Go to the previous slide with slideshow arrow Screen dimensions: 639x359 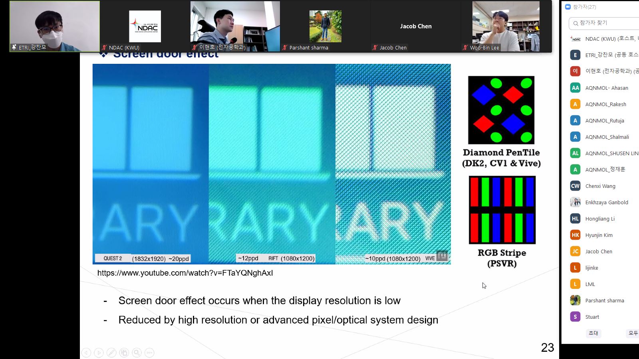86,353
